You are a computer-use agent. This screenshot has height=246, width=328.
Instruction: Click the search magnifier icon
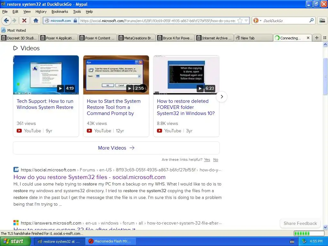click(311, 20)
